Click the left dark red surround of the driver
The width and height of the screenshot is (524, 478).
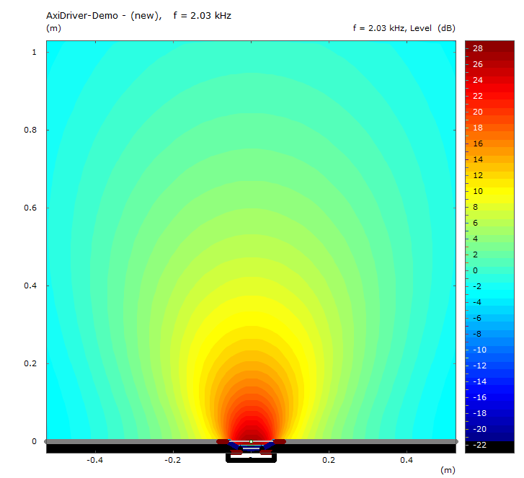click(x=223, y=441)
